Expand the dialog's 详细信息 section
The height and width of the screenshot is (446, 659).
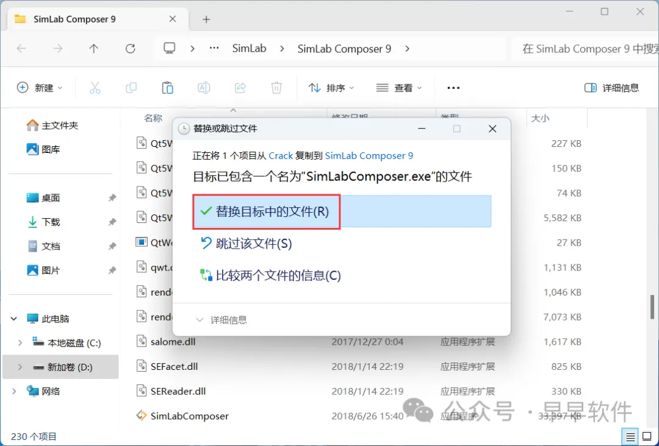coord(221,320)
